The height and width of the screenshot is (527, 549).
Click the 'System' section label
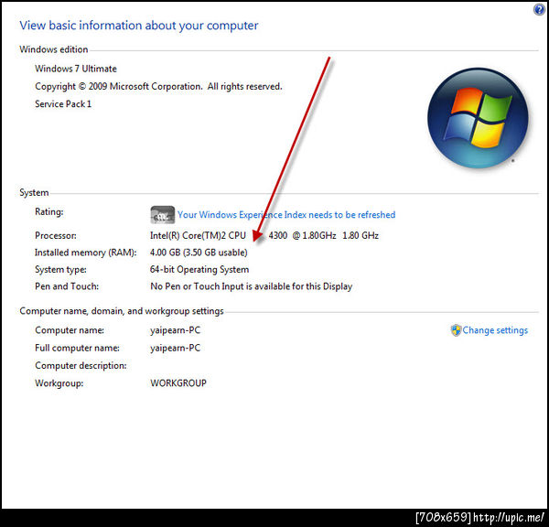[34, 192]
